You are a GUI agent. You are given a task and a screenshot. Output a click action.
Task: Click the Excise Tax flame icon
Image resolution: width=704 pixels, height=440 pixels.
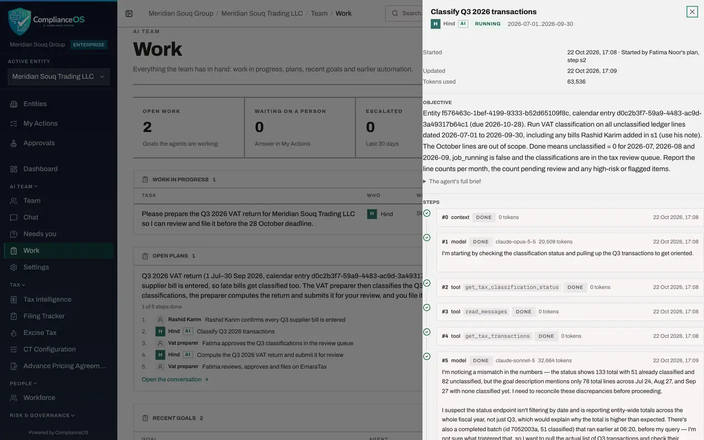coord(14,333)
